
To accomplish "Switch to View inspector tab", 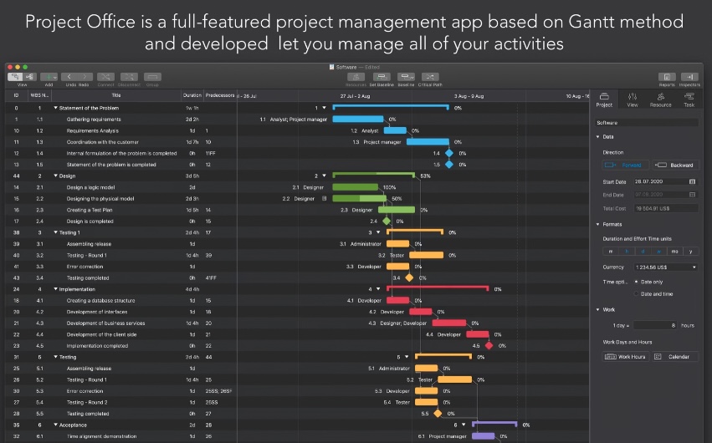I will [x=632, y=99].
